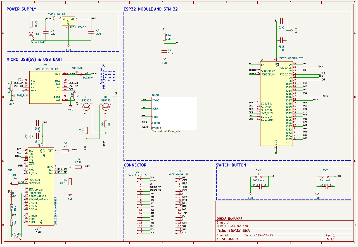Viewport: 358px width, 247px height.
Task: Click the CONNECTOR section heading
Action: pyautogui.click(x=135, y=165)
